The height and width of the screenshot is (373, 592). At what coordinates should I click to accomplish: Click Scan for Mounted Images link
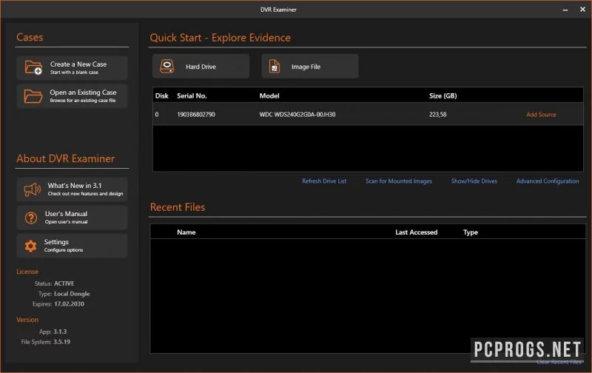click(399, 181)
